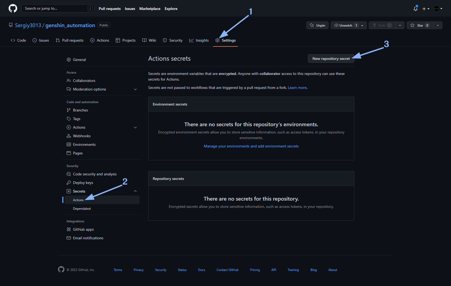Open Pages settings
Screen dimensions: 451x286
pos(102,153)
